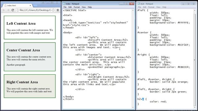The height and width of the screenshot is (111, 198).
Task: Click background-color: #ECF1EF; in style Notepad
Action: pos(170,45)
